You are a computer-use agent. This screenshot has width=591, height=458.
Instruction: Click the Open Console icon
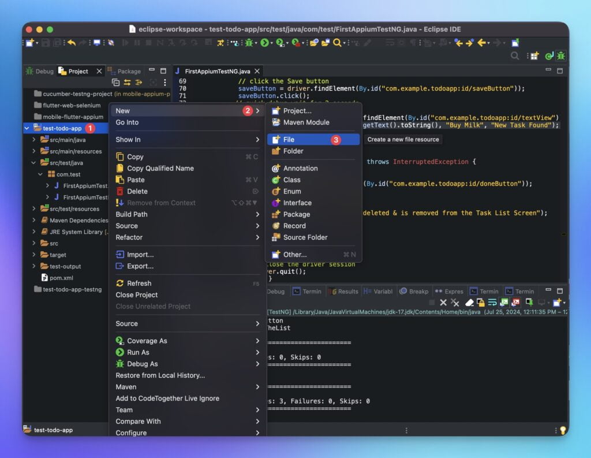557,302
